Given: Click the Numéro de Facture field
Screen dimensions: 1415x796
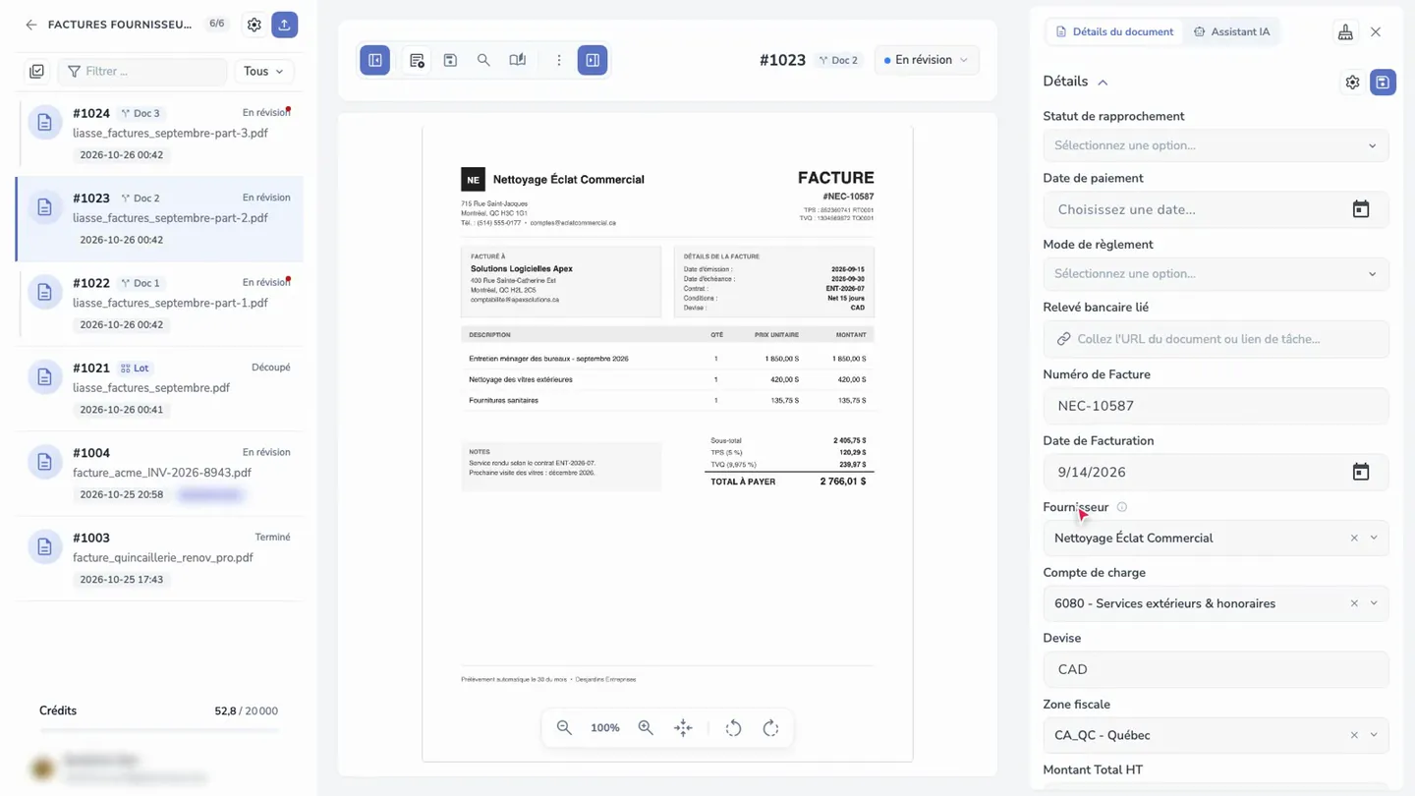Looking at the screenshot, I should (1216, 406).
